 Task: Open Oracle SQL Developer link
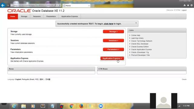140,44
